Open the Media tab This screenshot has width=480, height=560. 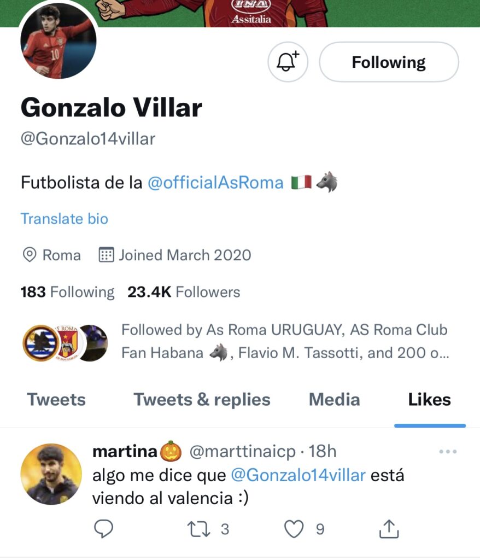(334, 399)
